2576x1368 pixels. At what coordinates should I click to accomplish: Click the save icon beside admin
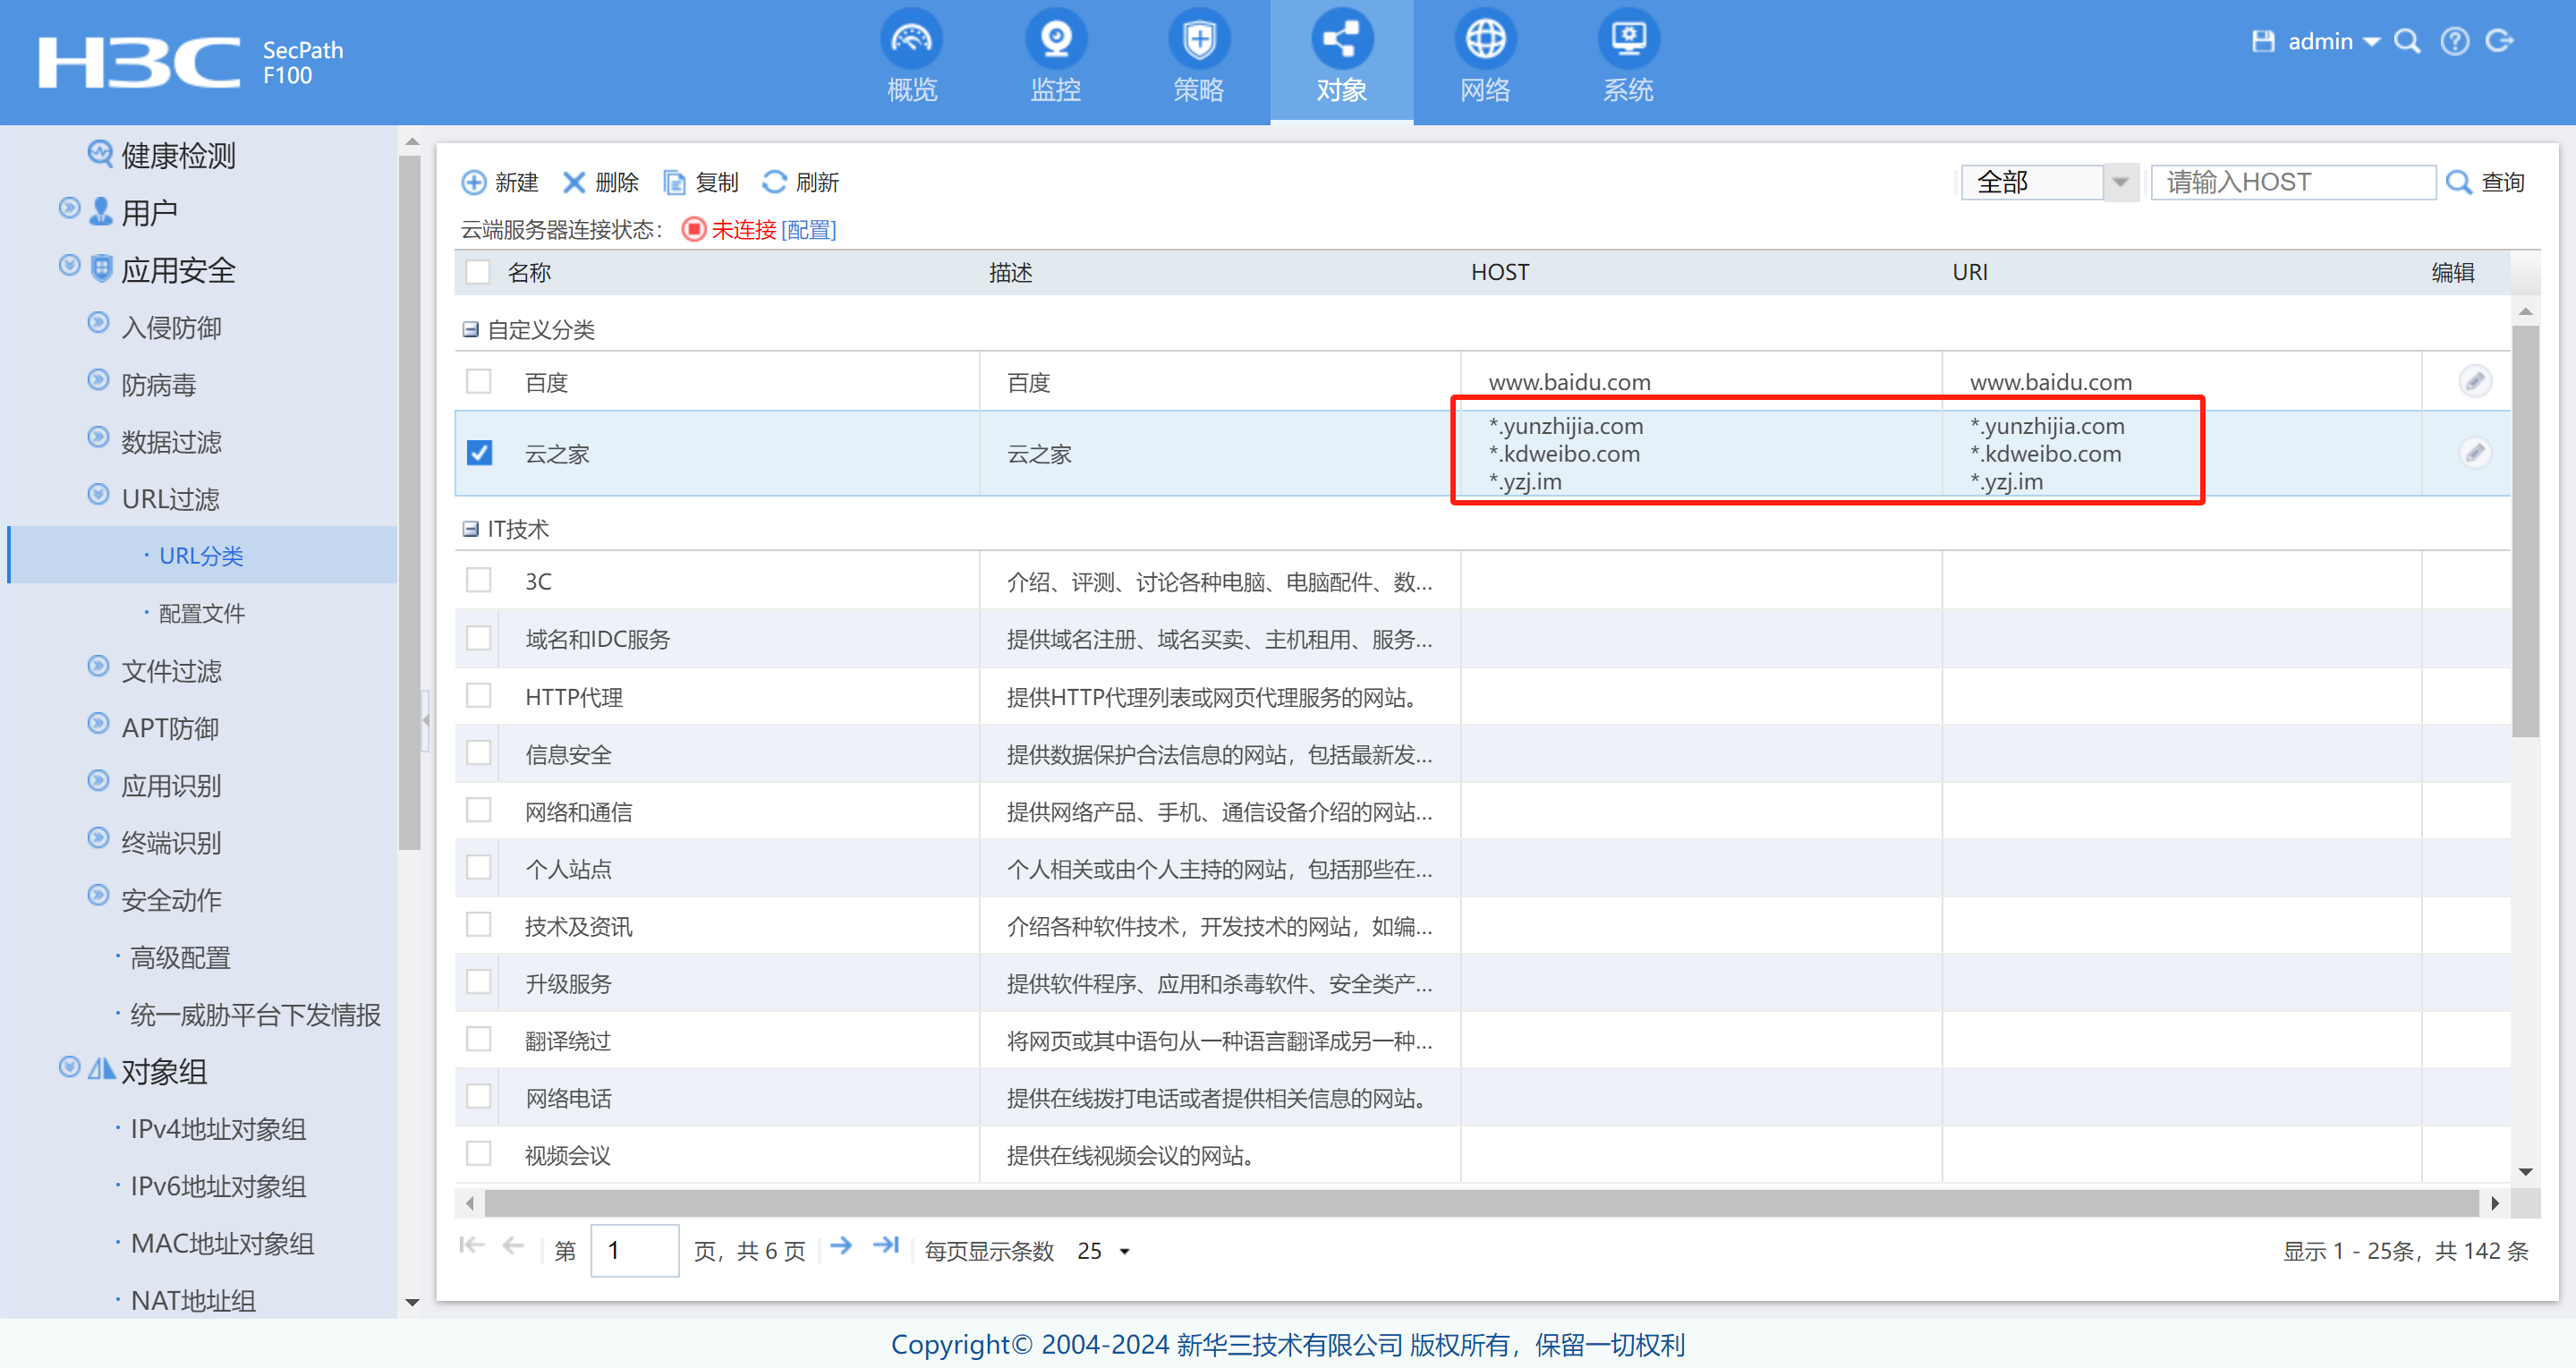click(2262, 41)
